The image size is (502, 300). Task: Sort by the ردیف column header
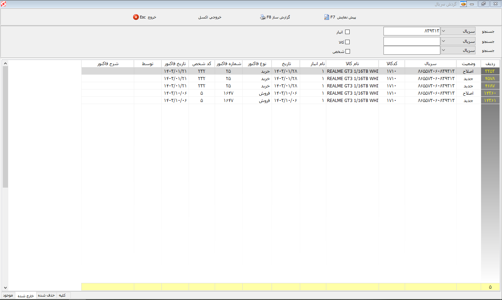[x=490, y=64]
